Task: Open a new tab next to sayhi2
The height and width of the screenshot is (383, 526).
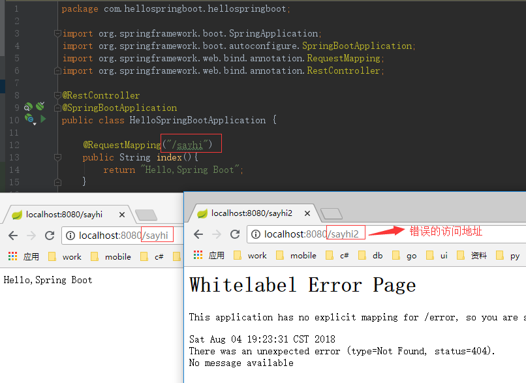Action: click(332, 213)
